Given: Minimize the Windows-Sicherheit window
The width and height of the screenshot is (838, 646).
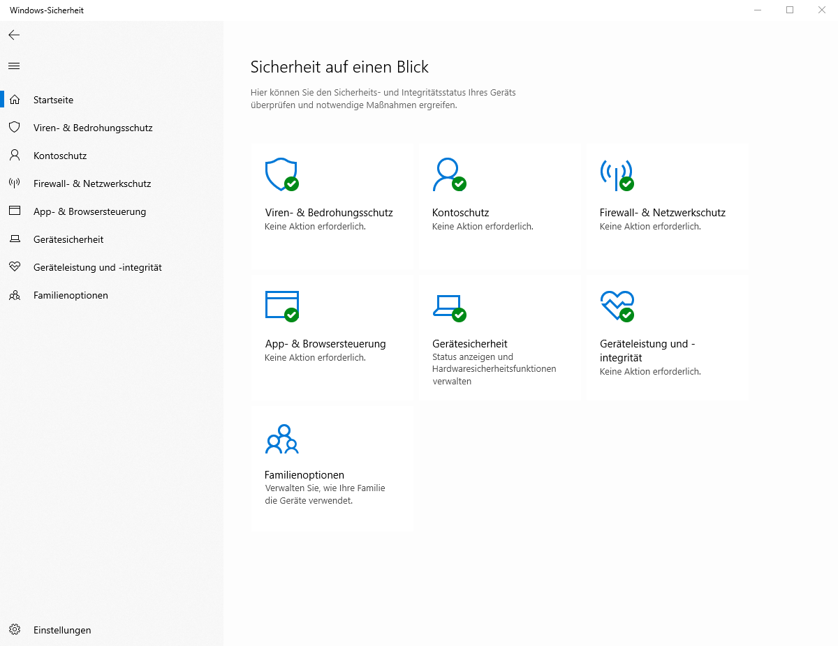Looking at the screenshot, I should click(x=758, y=10).
